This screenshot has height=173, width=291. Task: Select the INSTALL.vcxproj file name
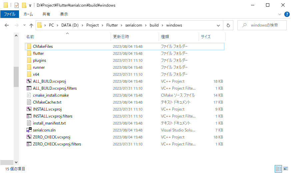pos(47,109)
